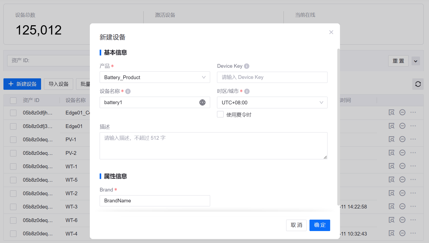Click the globe icon in device name field
Screen dimensions: 429x243
(x=202, y=103)
